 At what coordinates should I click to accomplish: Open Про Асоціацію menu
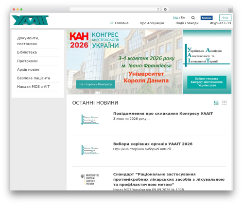pyautogui.click(x=152, y=23)
